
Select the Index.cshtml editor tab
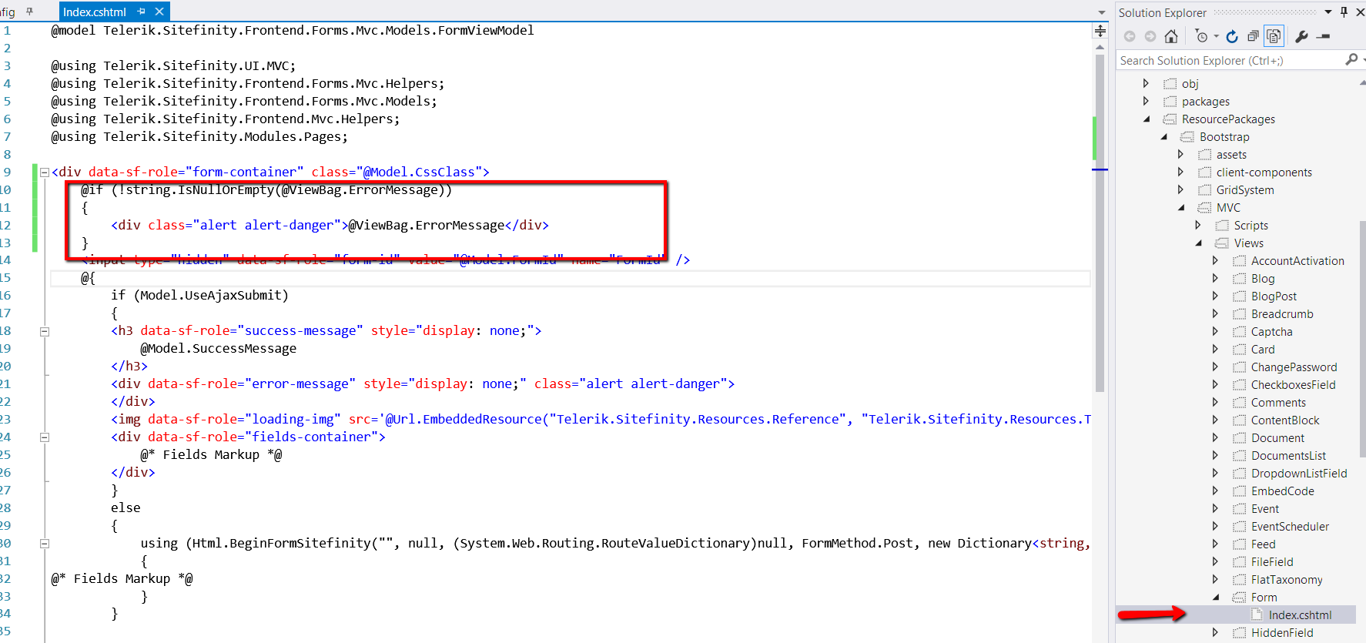tap(94, 12)
